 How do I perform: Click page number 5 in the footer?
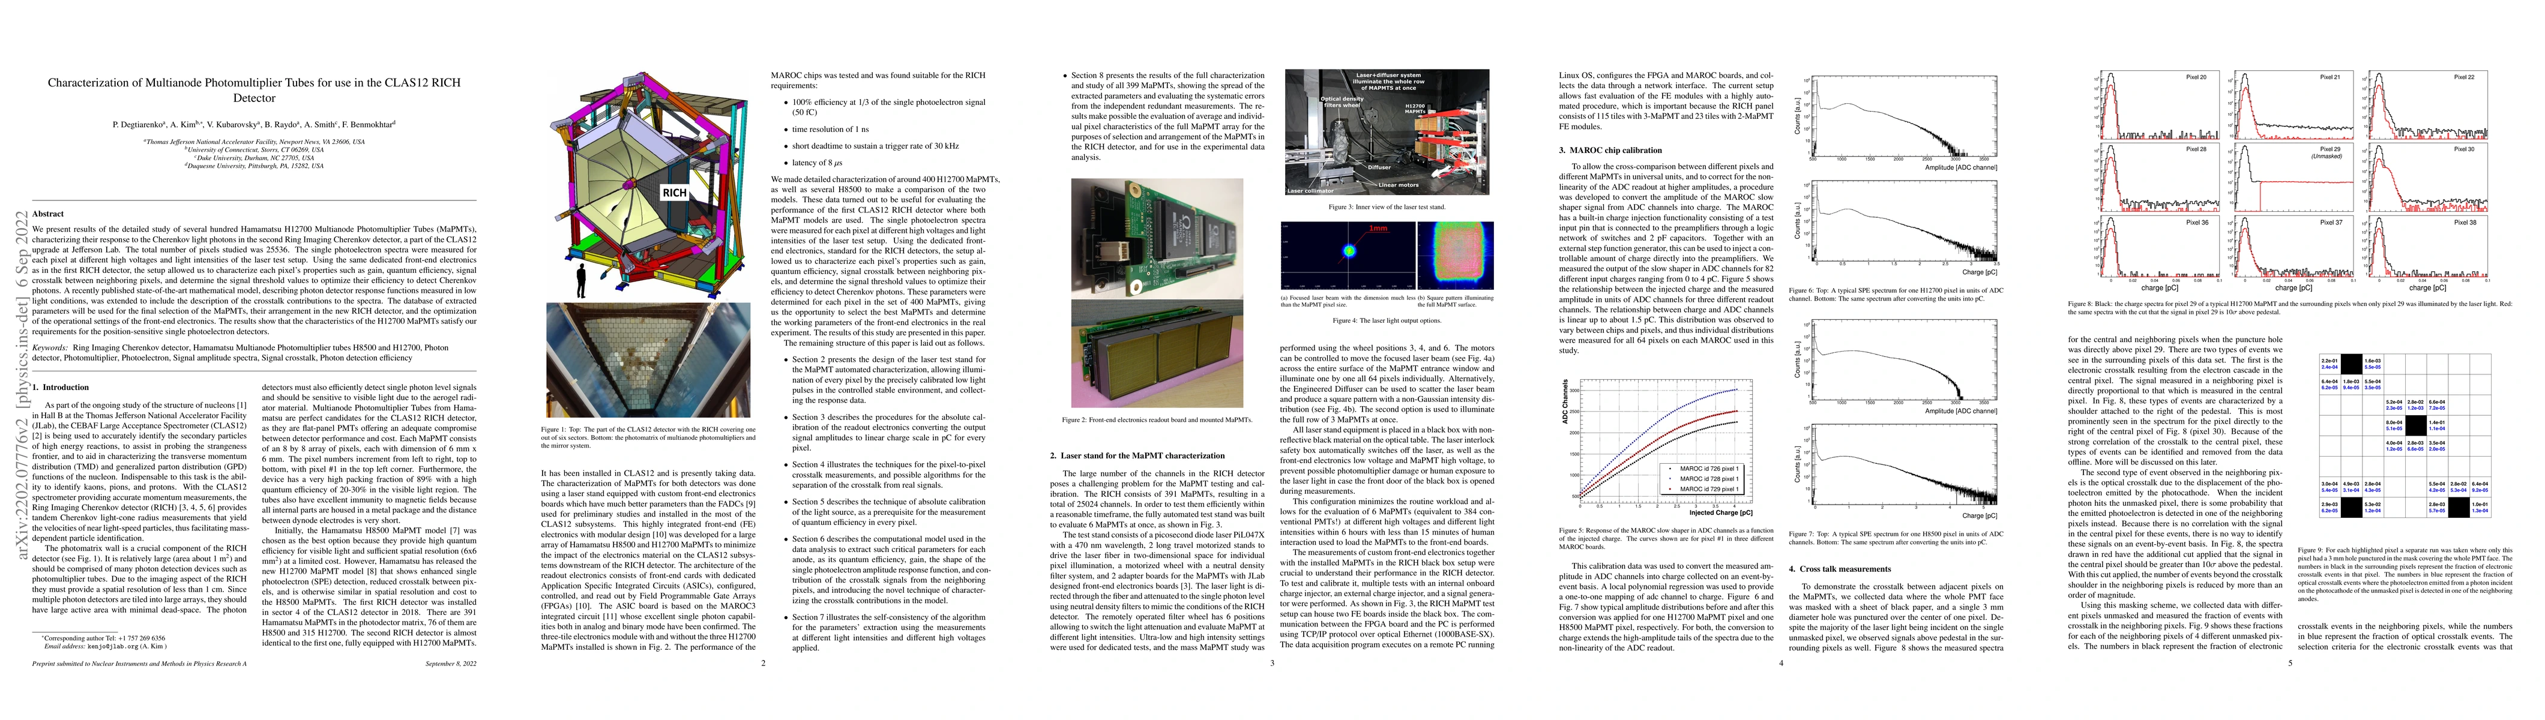(2290, 664)
